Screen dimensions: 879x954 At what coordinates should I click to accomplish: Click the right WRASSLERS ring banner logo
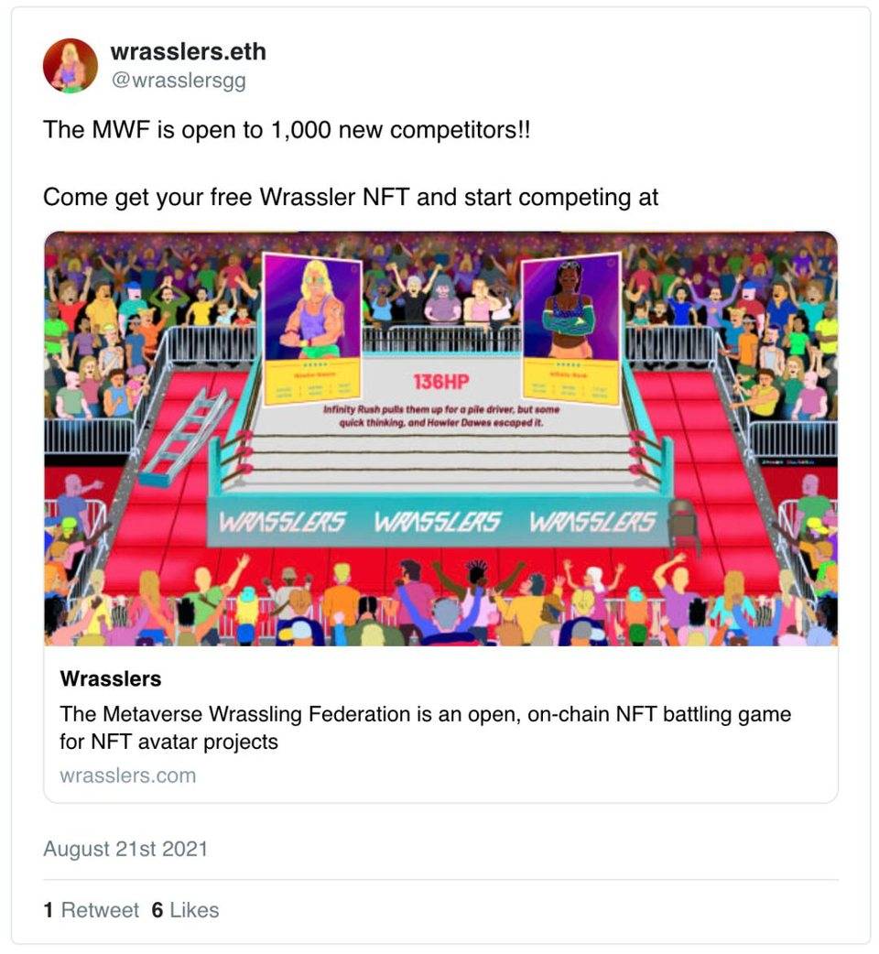[592, 522]
